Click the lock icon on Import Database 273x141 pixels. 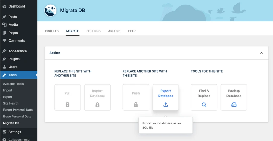click(x=97, y=105)
